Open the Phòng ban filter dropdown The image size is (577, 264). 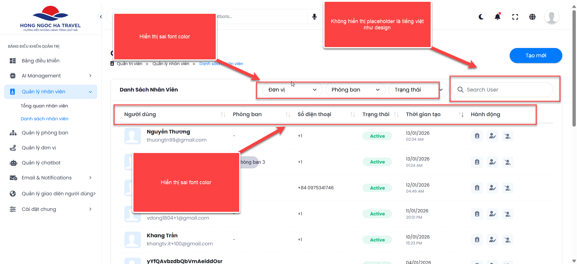click(355, 90)
